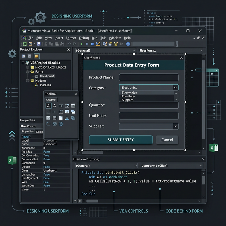
Task: Undo the last action in the toolbar
Action: (x=69, y=44)
